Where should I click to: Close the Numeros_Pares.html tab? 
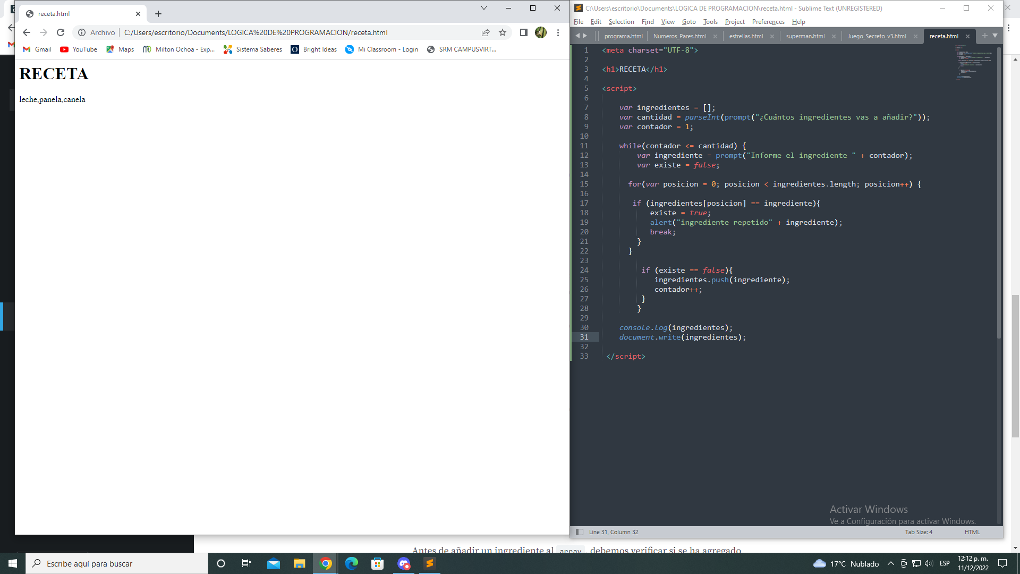pos(715,36)
